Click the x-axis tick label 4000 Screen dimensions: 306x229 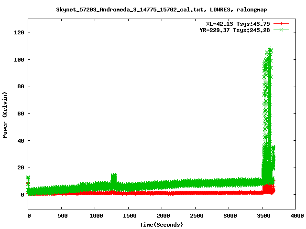coord(297,216)
